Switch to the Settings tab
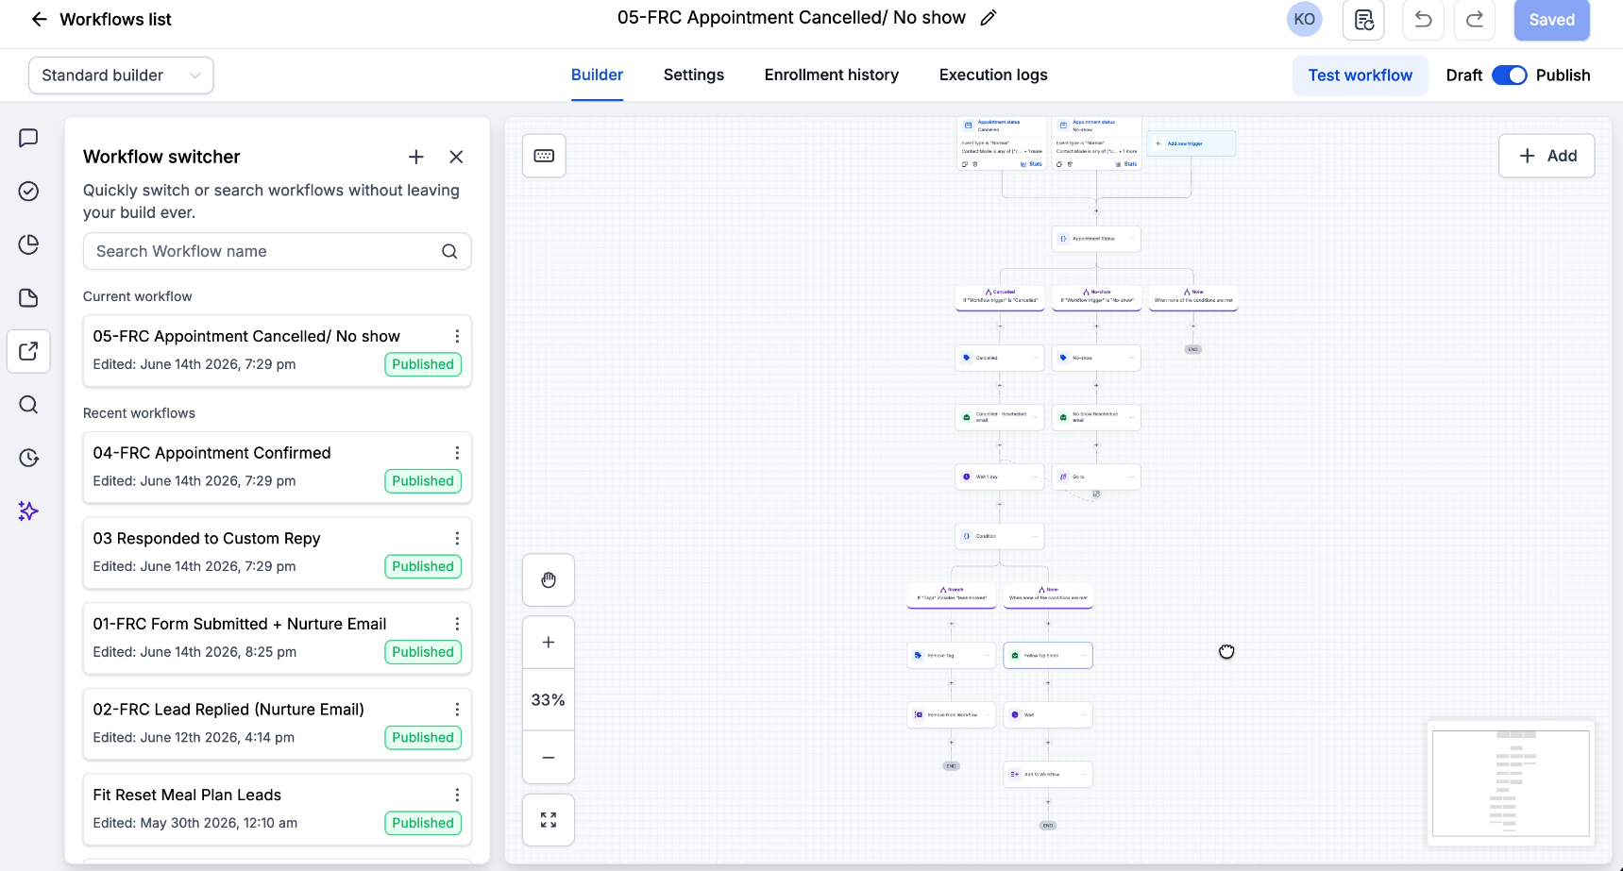Image resolution: width=1623 pixels, height=871 pixels. pyautogui.click(x=694, y=75)
